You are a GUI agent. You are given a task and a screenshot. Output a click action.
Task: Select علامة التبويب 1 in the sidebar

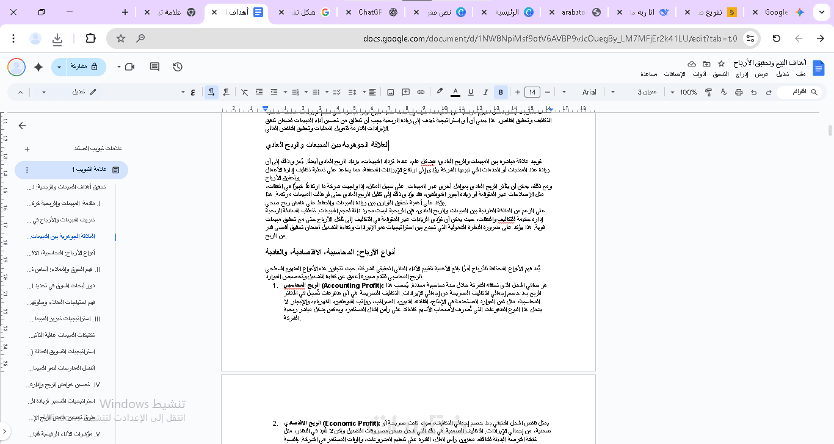click(x=71, y=170)
